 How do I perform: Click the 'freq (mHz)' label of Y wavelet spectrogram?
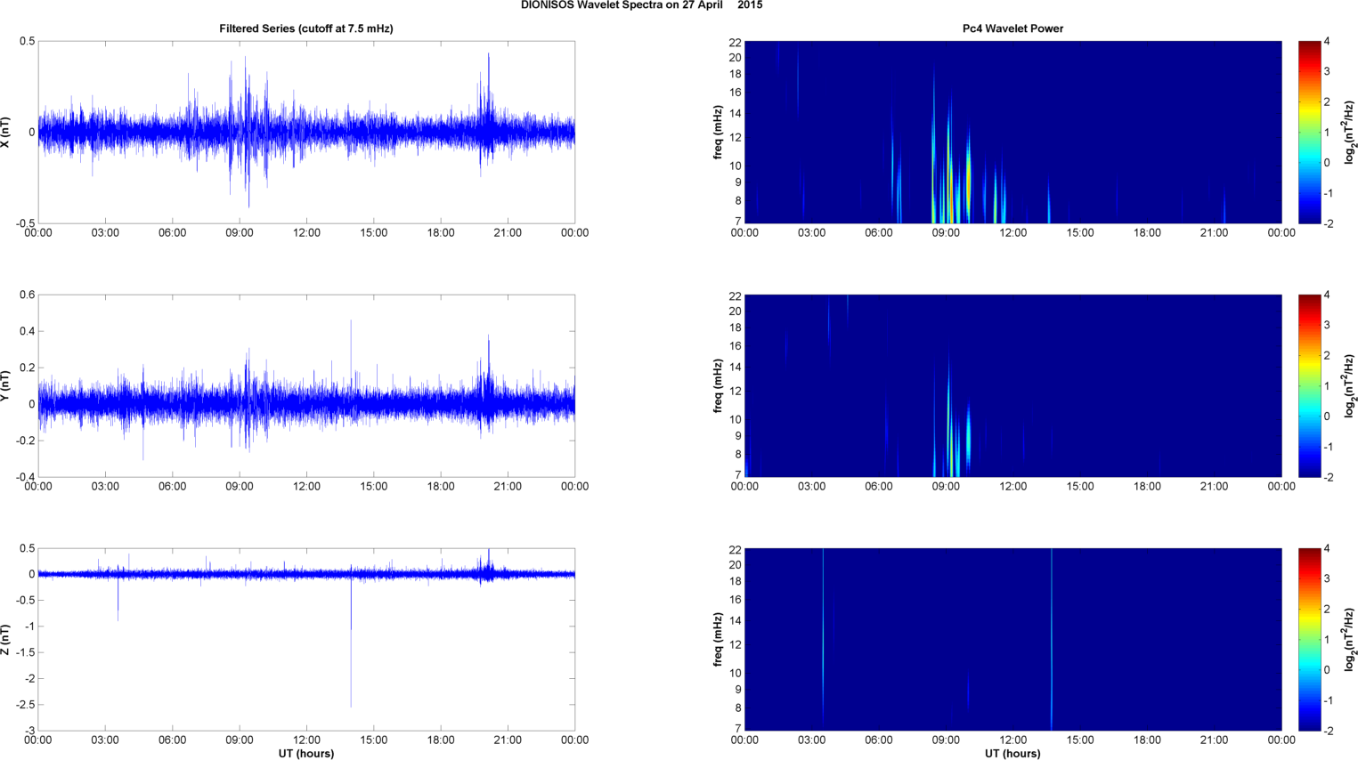(718, 386)
